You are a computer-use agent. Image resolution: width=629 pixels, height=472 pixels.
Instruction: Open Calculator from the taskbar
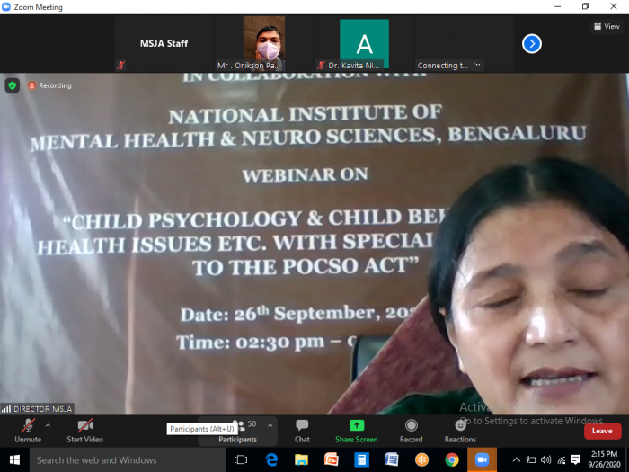tap(361, 460)
